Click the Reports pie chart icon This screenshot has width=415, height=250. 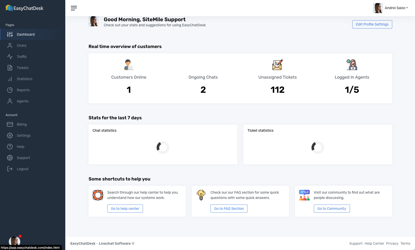(10, 90)
